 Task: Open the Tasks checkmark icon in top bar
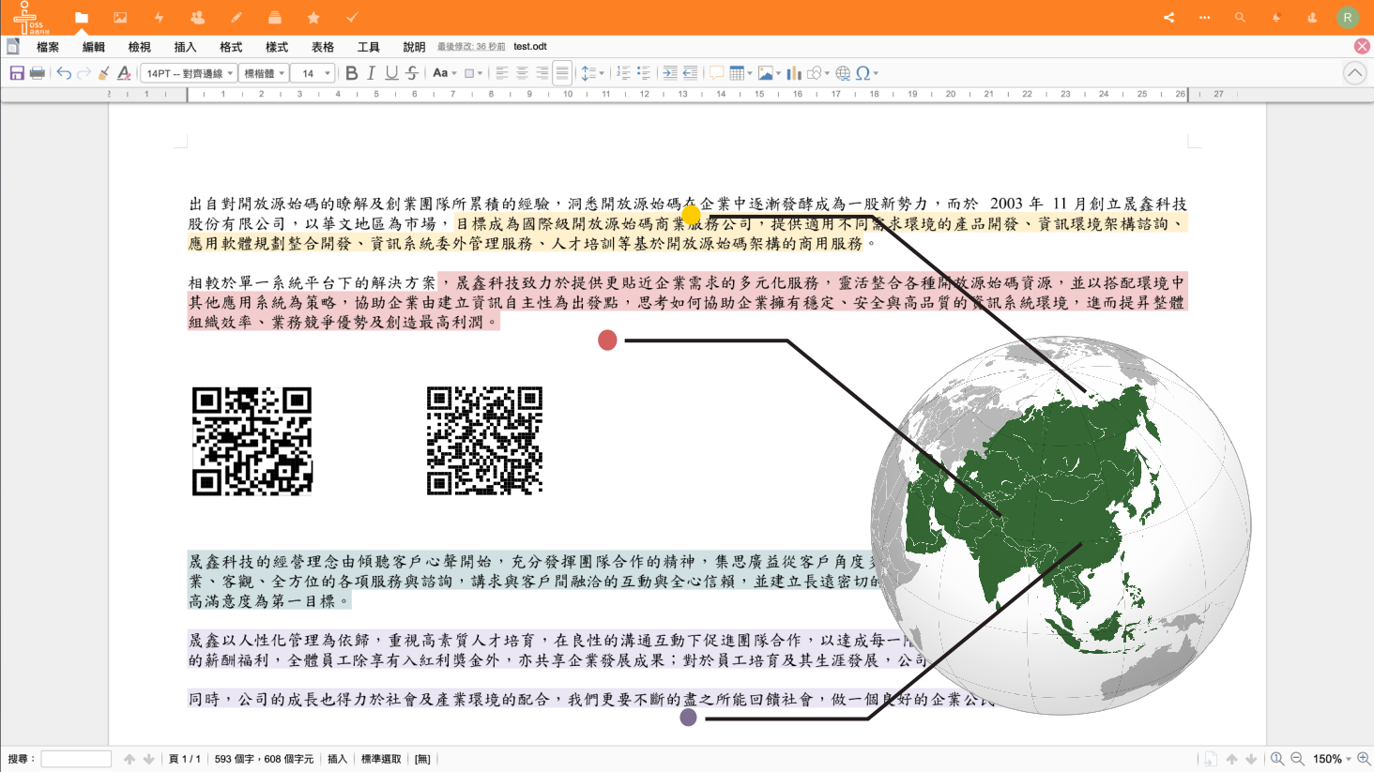(x=352, y=17)
